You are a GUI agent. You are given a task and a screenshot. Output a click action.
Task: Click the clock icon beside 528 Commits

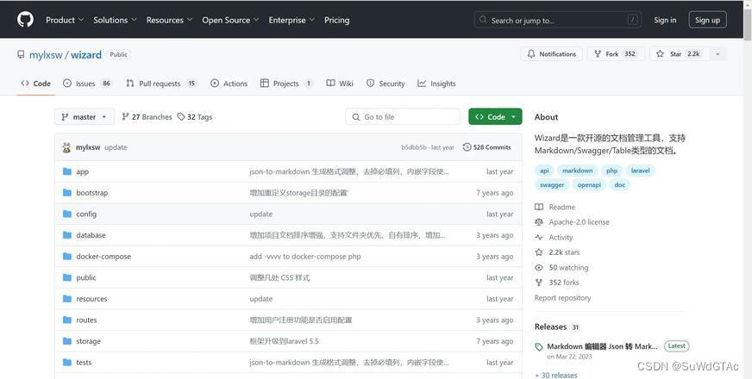tap(467, 147)
